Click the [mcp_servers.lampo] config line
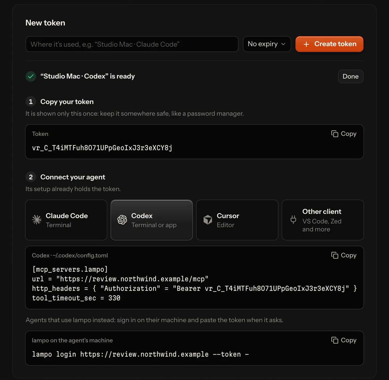389x380 pixels. coord(70,269)
